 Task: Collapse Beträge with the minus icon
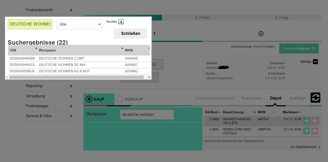pos(315,62)
